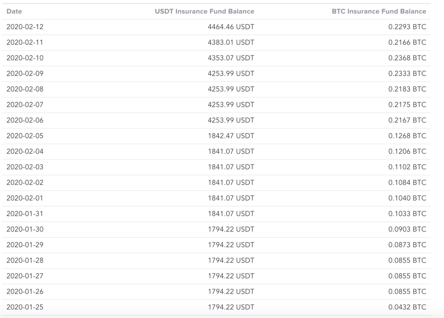The image size is (444, 318).
Task: Select the 4353.07 USDT value
Action: coord(231,58)
